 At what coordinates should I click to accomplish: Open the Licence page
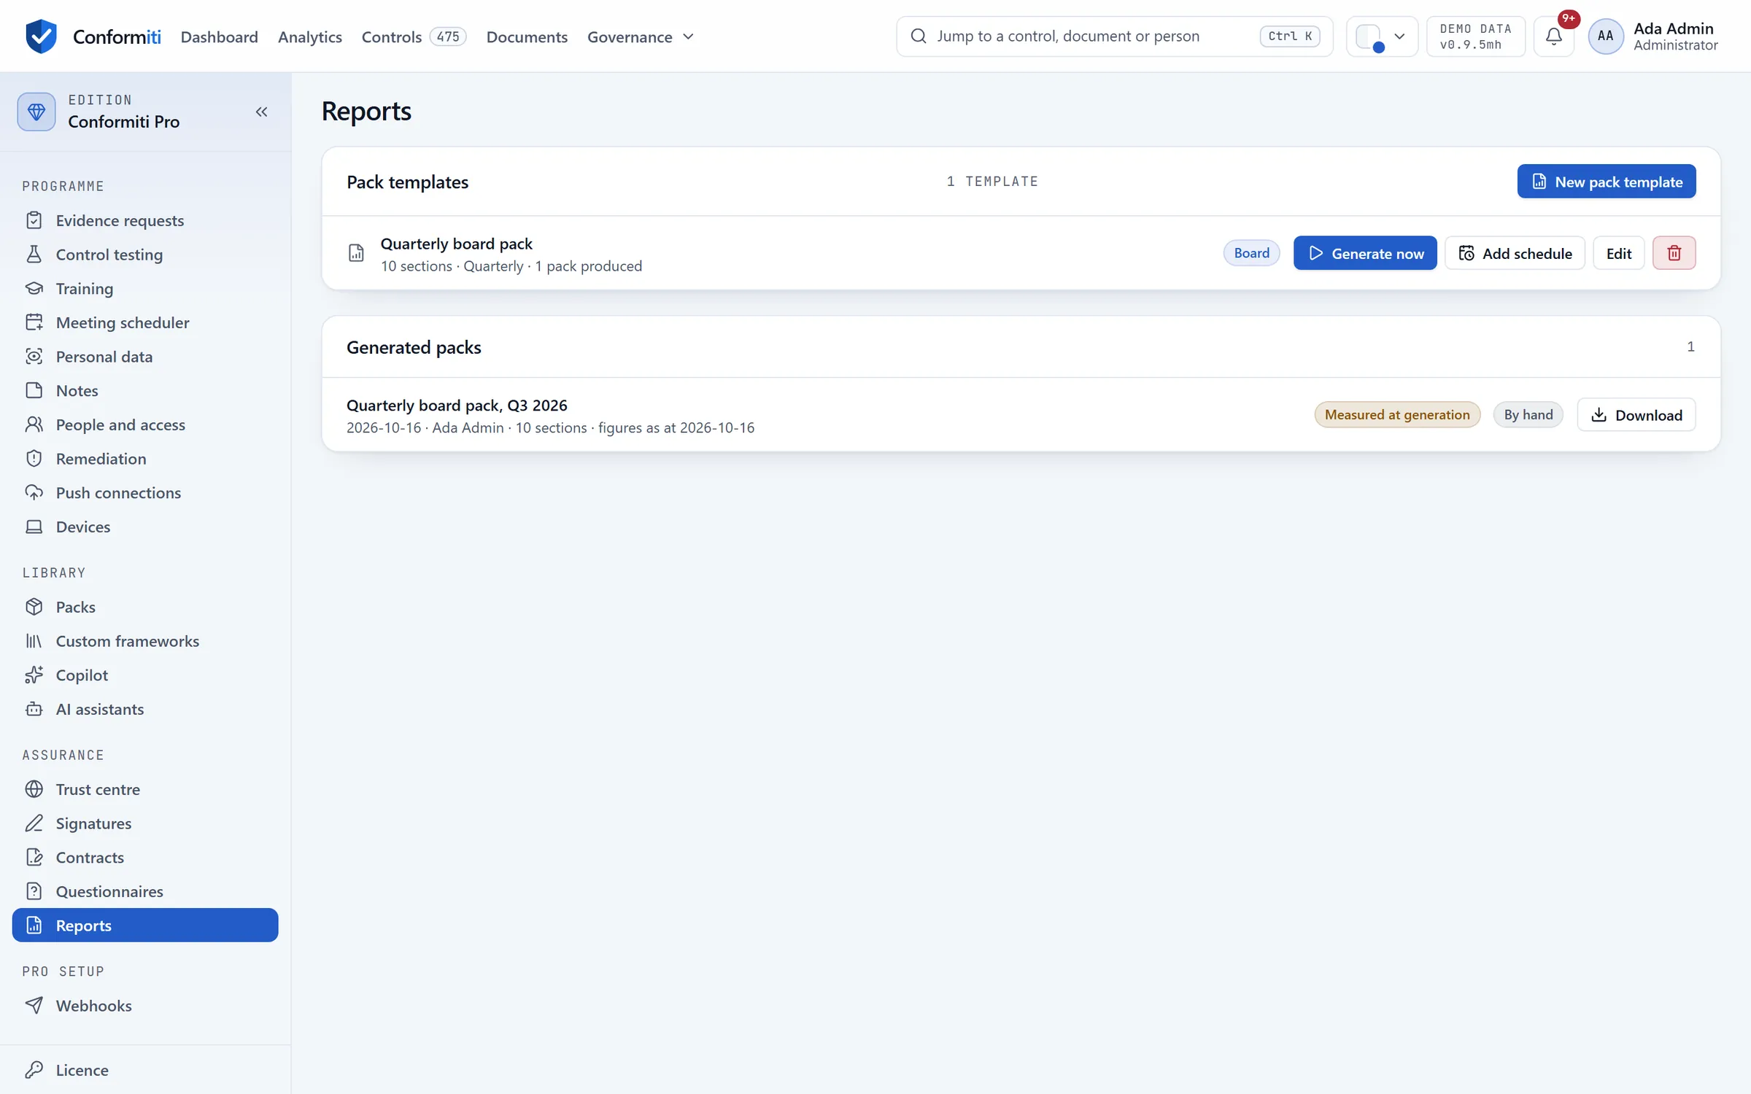(x=145, y=1070)
